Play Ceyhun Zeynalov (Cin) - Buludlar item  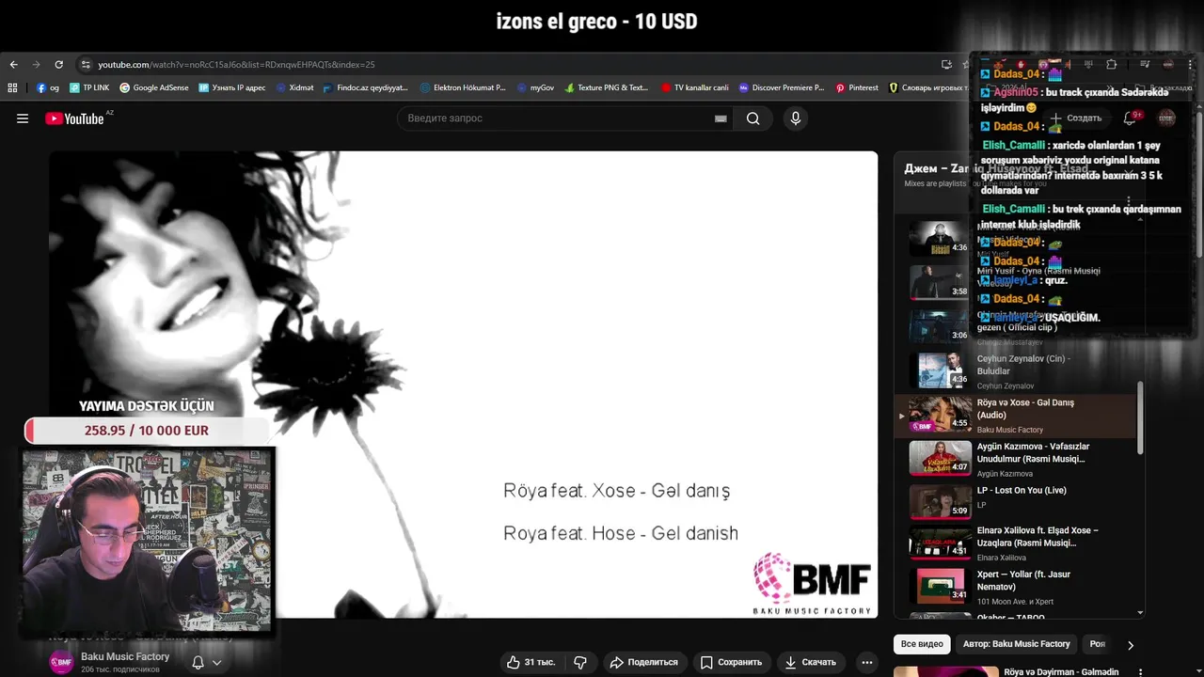[1021, 370]
